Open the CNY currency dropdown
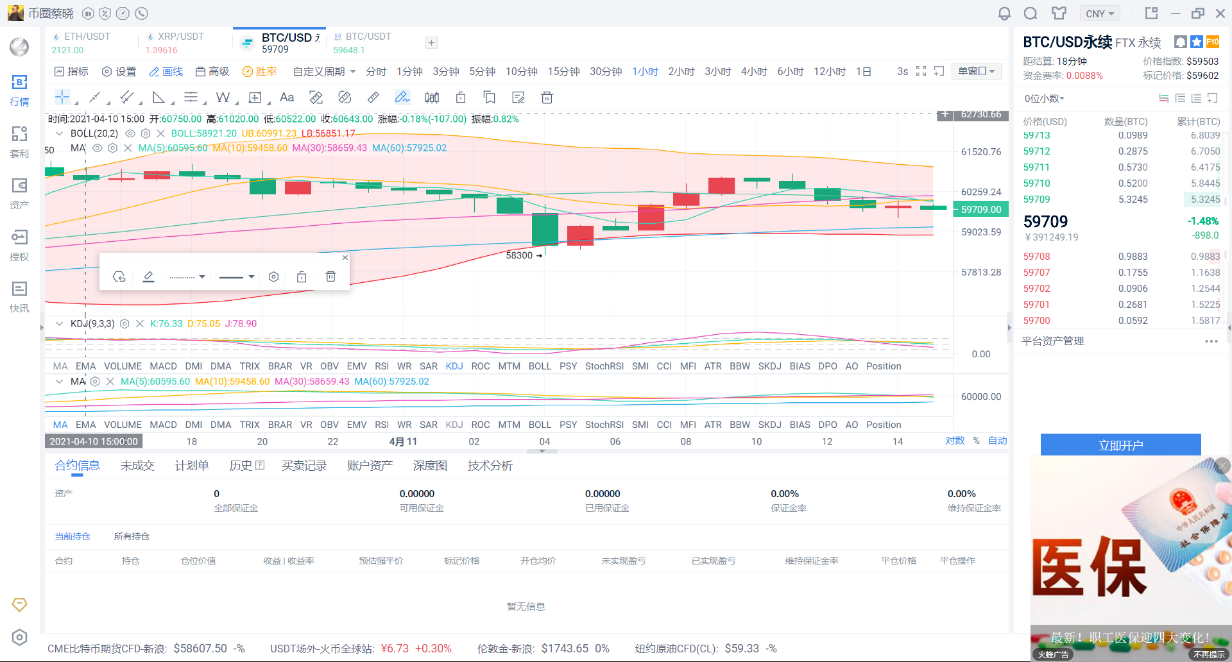The width and height of the screenshot is (1232, 662). point(1100,13)
